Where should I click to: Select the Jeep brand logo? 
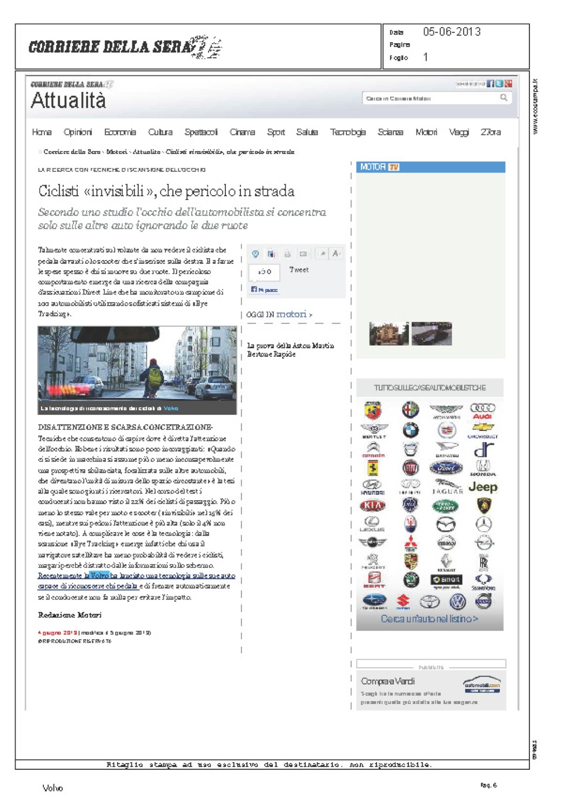coord(482,487)
